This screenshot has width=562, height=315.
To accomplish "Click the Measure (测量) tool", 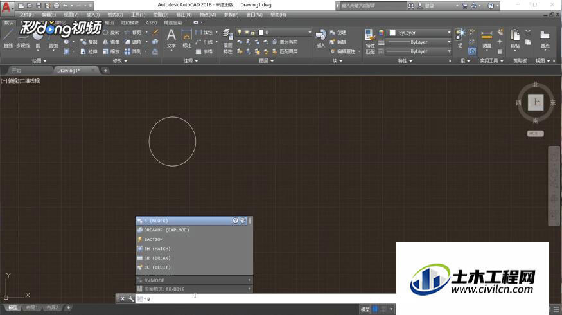I will tap(487, 39).
